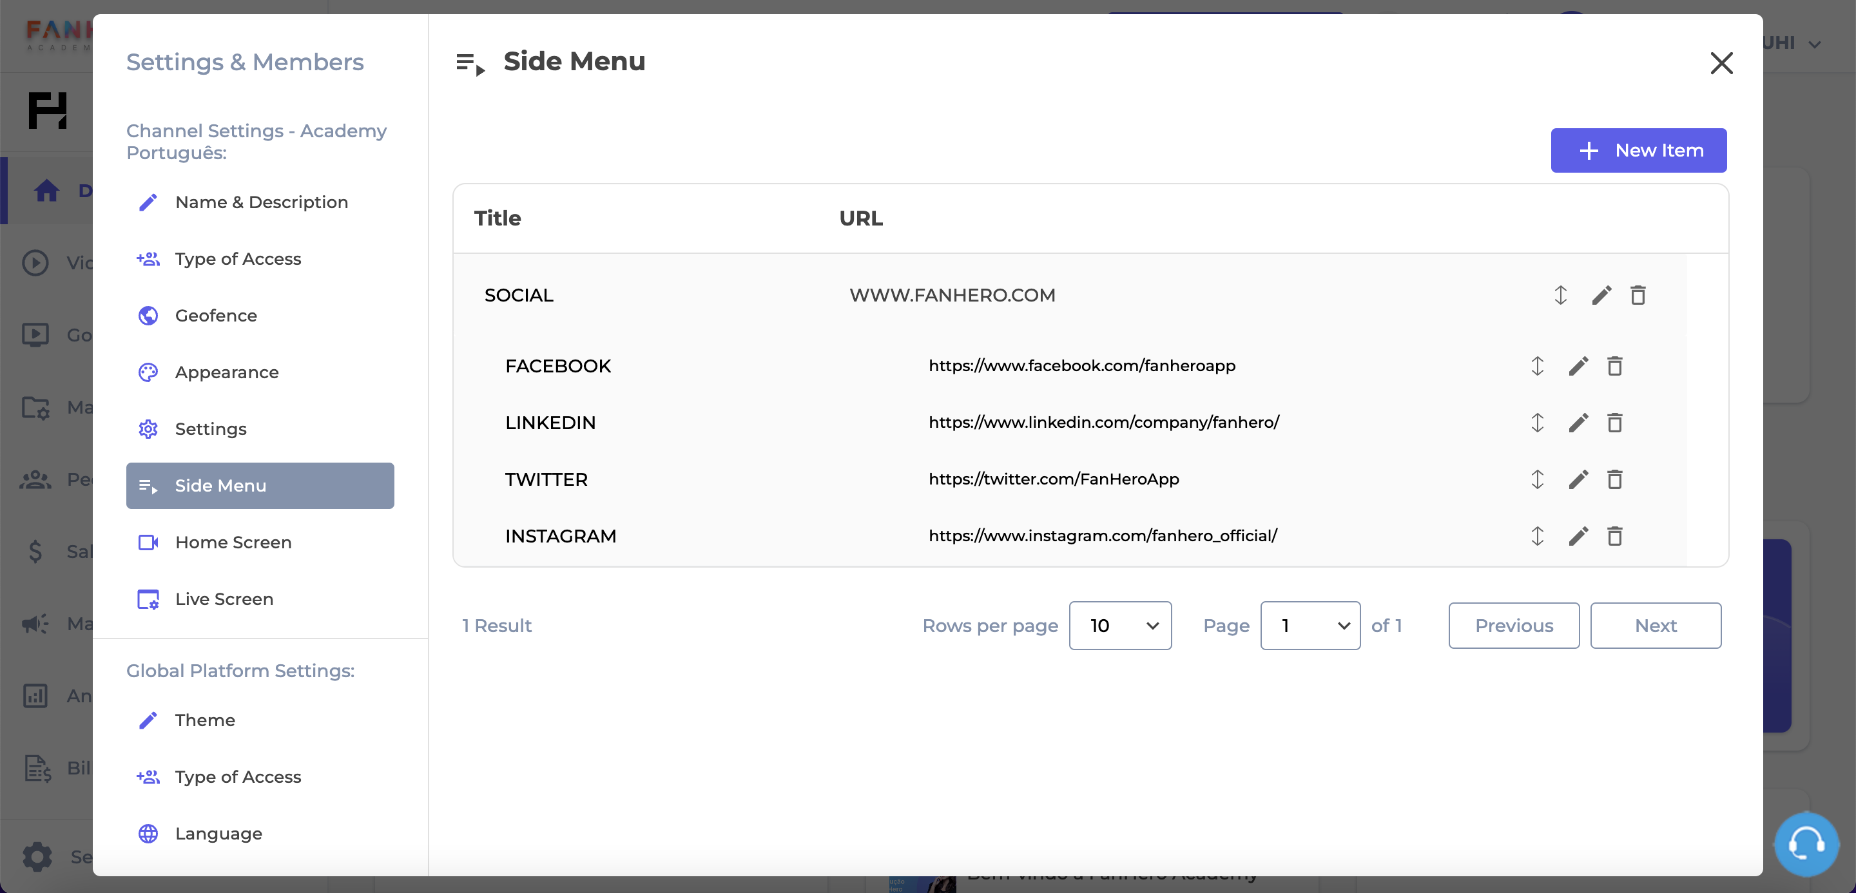Click the SOCIAL title cell

click(519, 295)
